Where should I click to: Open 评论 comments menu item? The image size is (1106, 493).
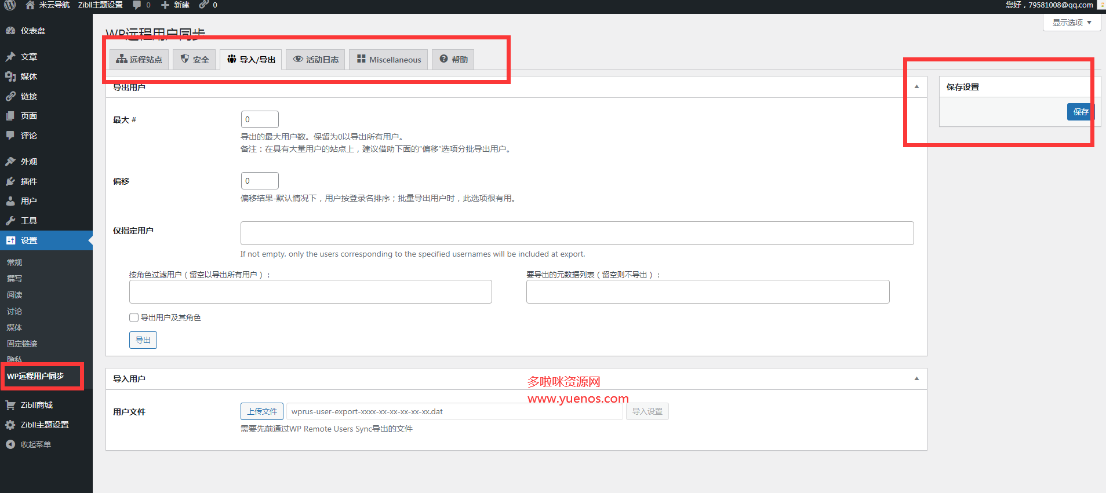coord(46,136)
